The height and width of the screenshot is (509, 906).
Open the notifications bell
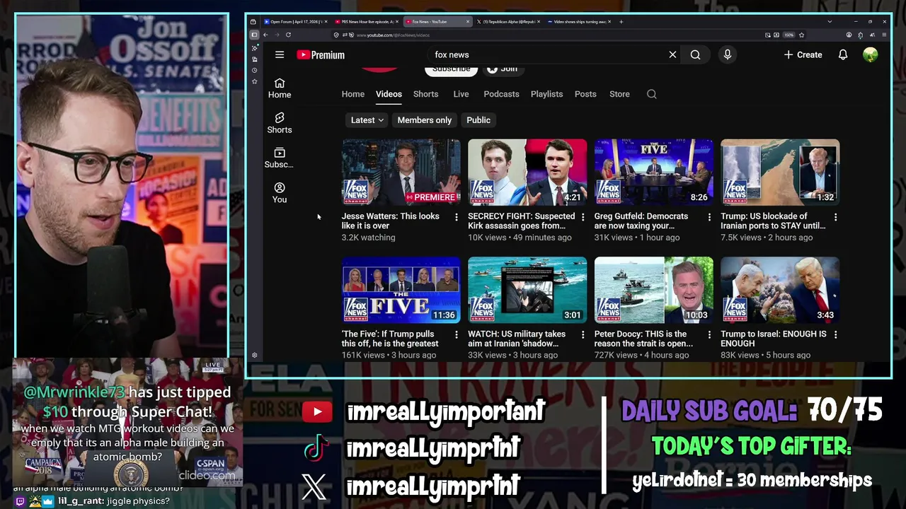(x=843, y=54)
